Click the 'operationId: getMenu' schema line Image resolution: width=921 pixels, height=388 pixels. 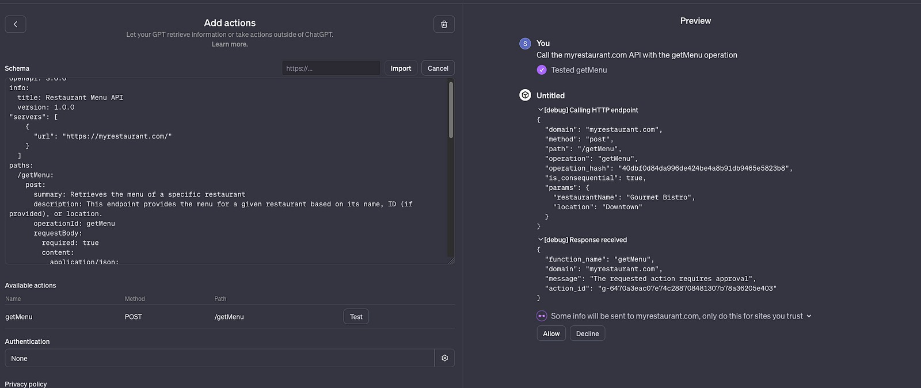(x=74, y=224)
